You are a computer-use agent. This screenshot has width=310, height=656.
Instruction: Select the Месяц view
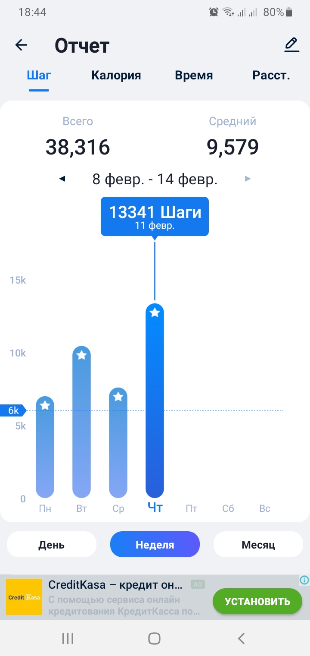pos(258,545)
